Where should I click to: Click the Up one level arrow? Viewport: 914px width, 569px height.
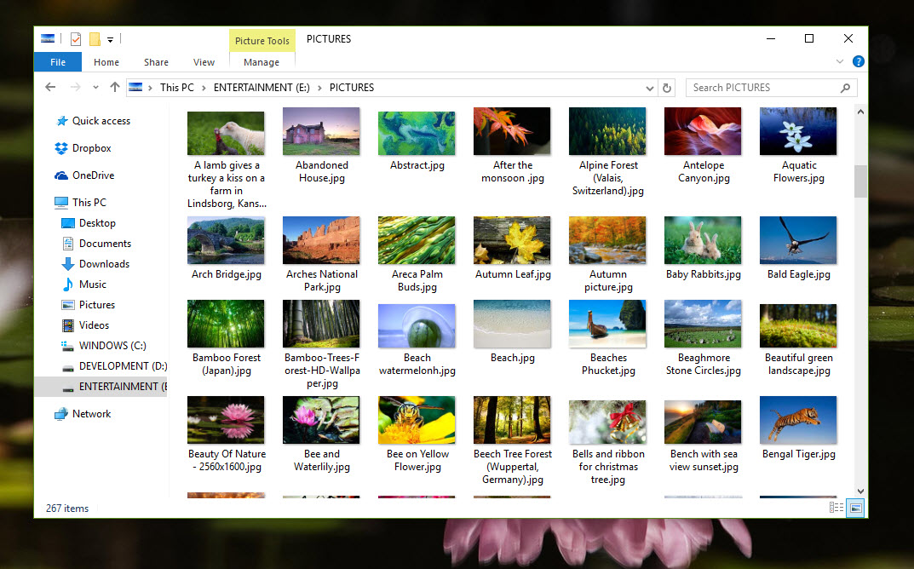tap(115, 88)
